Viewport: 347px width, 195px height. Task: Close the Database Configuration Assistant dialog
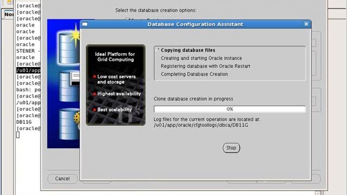[x=306, y=24]
